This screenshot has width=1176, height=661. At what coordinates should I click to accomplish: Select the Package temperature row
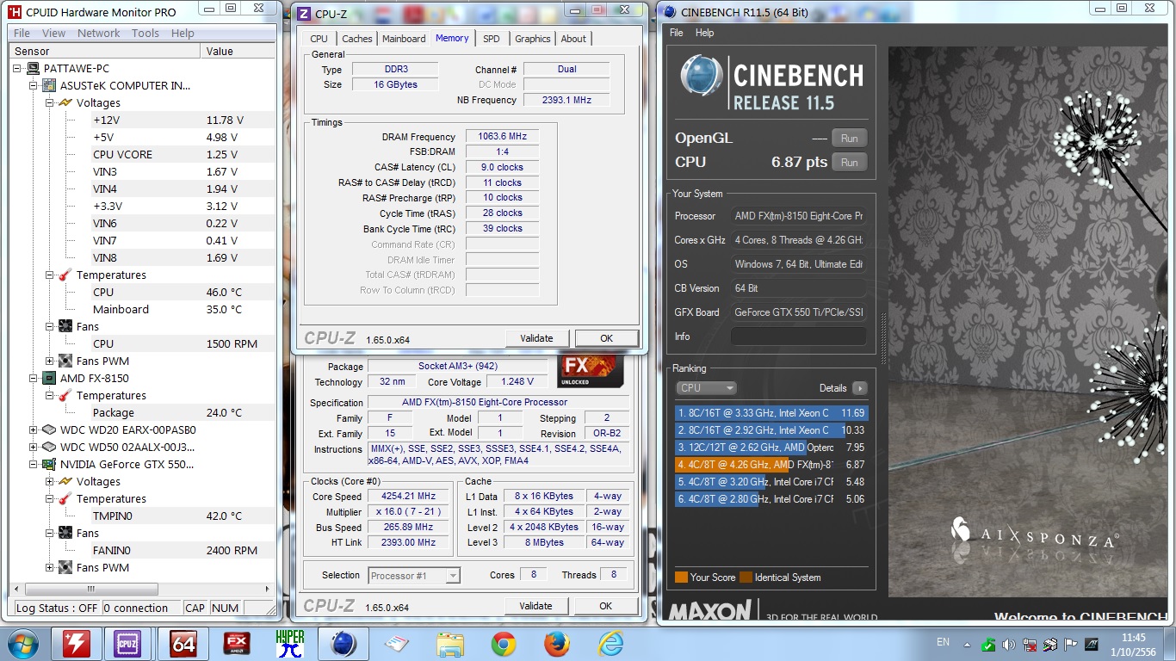tap(183, 412)
